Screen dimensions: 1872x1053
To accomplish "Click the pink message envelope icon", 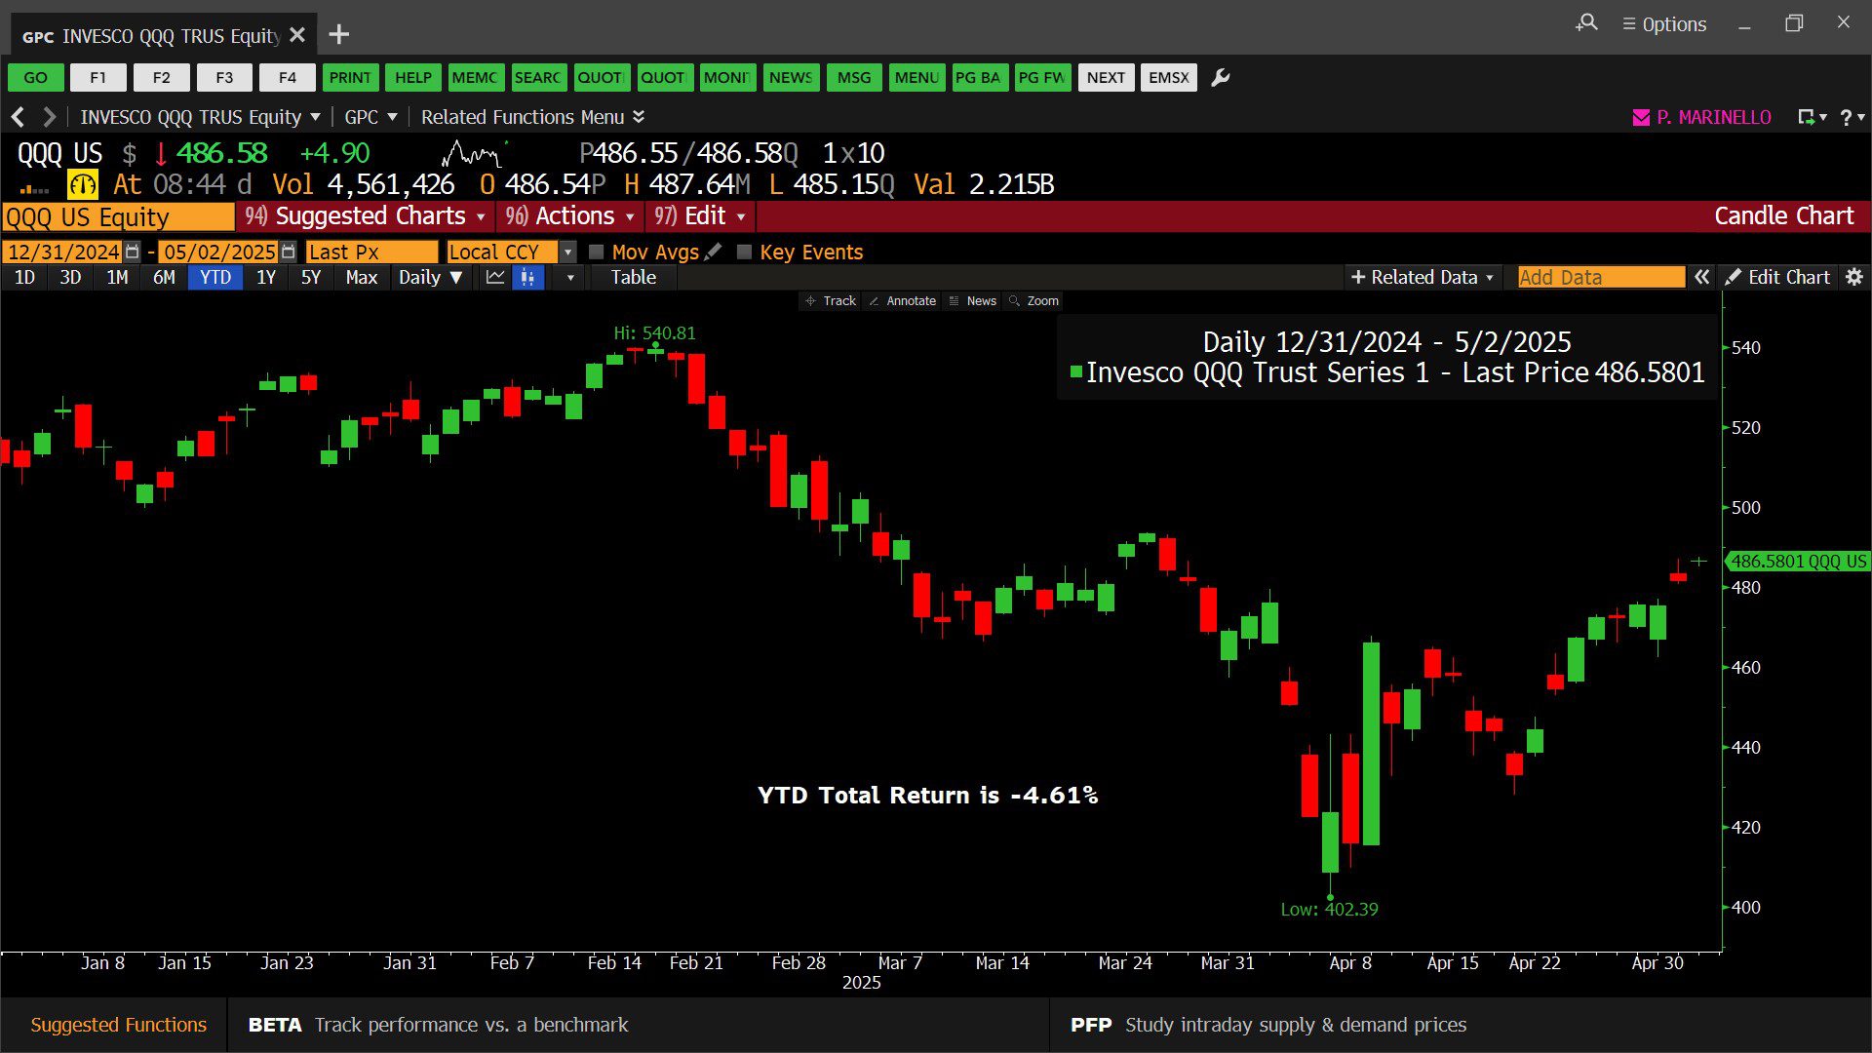I will 1641,118.
